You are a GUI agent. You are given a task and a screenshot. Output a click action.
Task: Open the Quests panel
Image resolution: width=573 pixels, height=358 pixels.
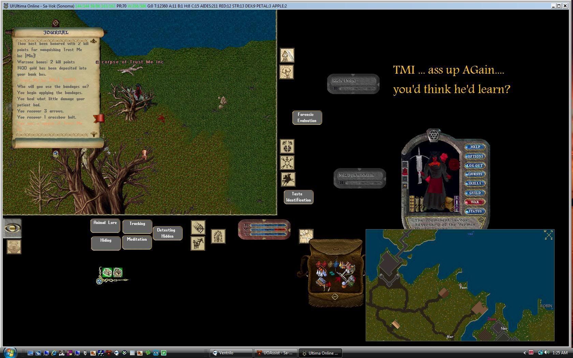475,174
